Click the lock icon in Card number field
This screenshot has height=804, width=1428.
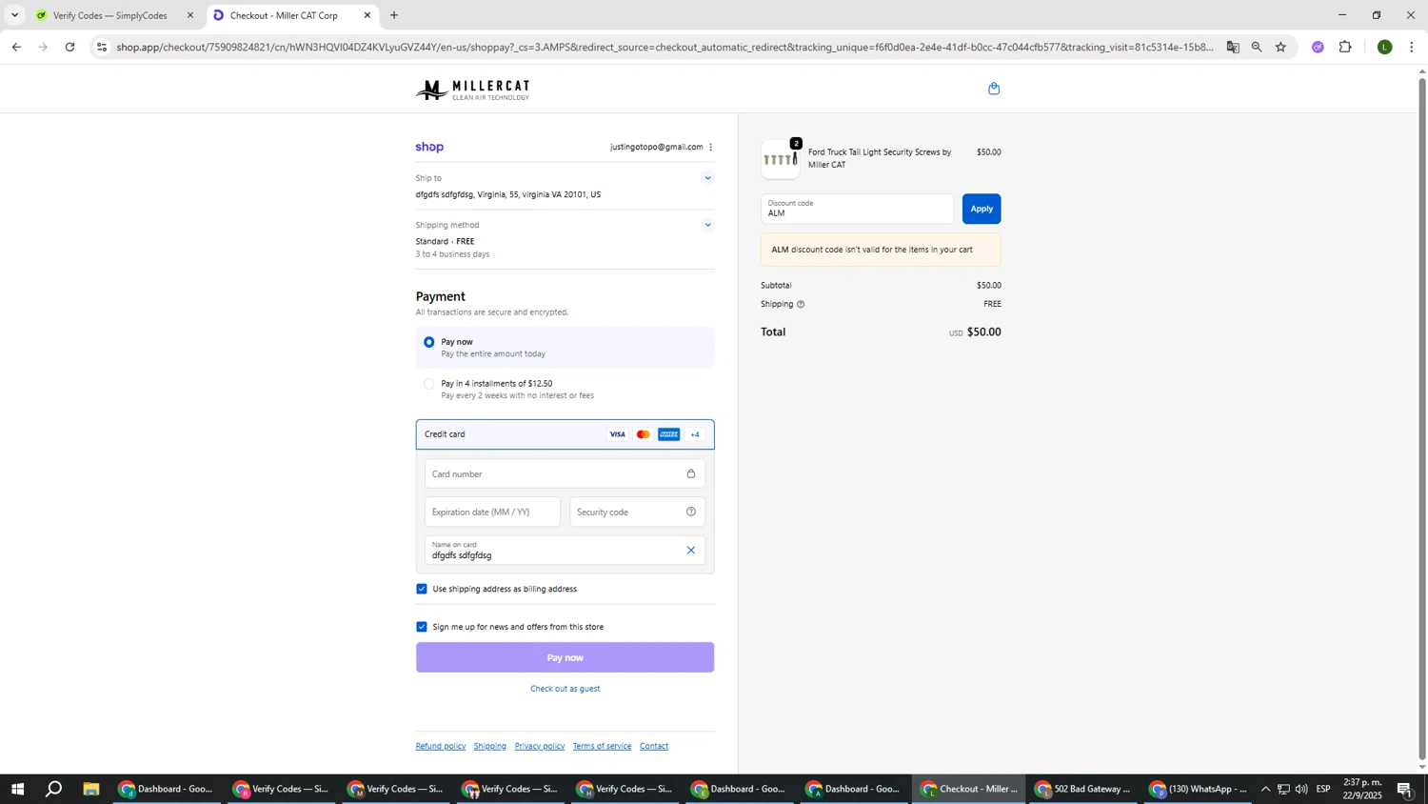[691, 473]
